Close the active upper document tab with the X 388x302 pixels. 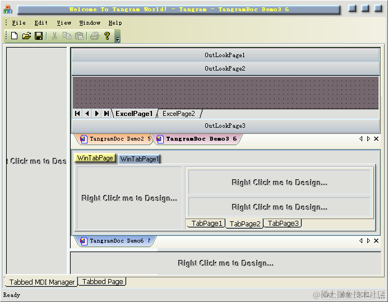coord(376,139)
